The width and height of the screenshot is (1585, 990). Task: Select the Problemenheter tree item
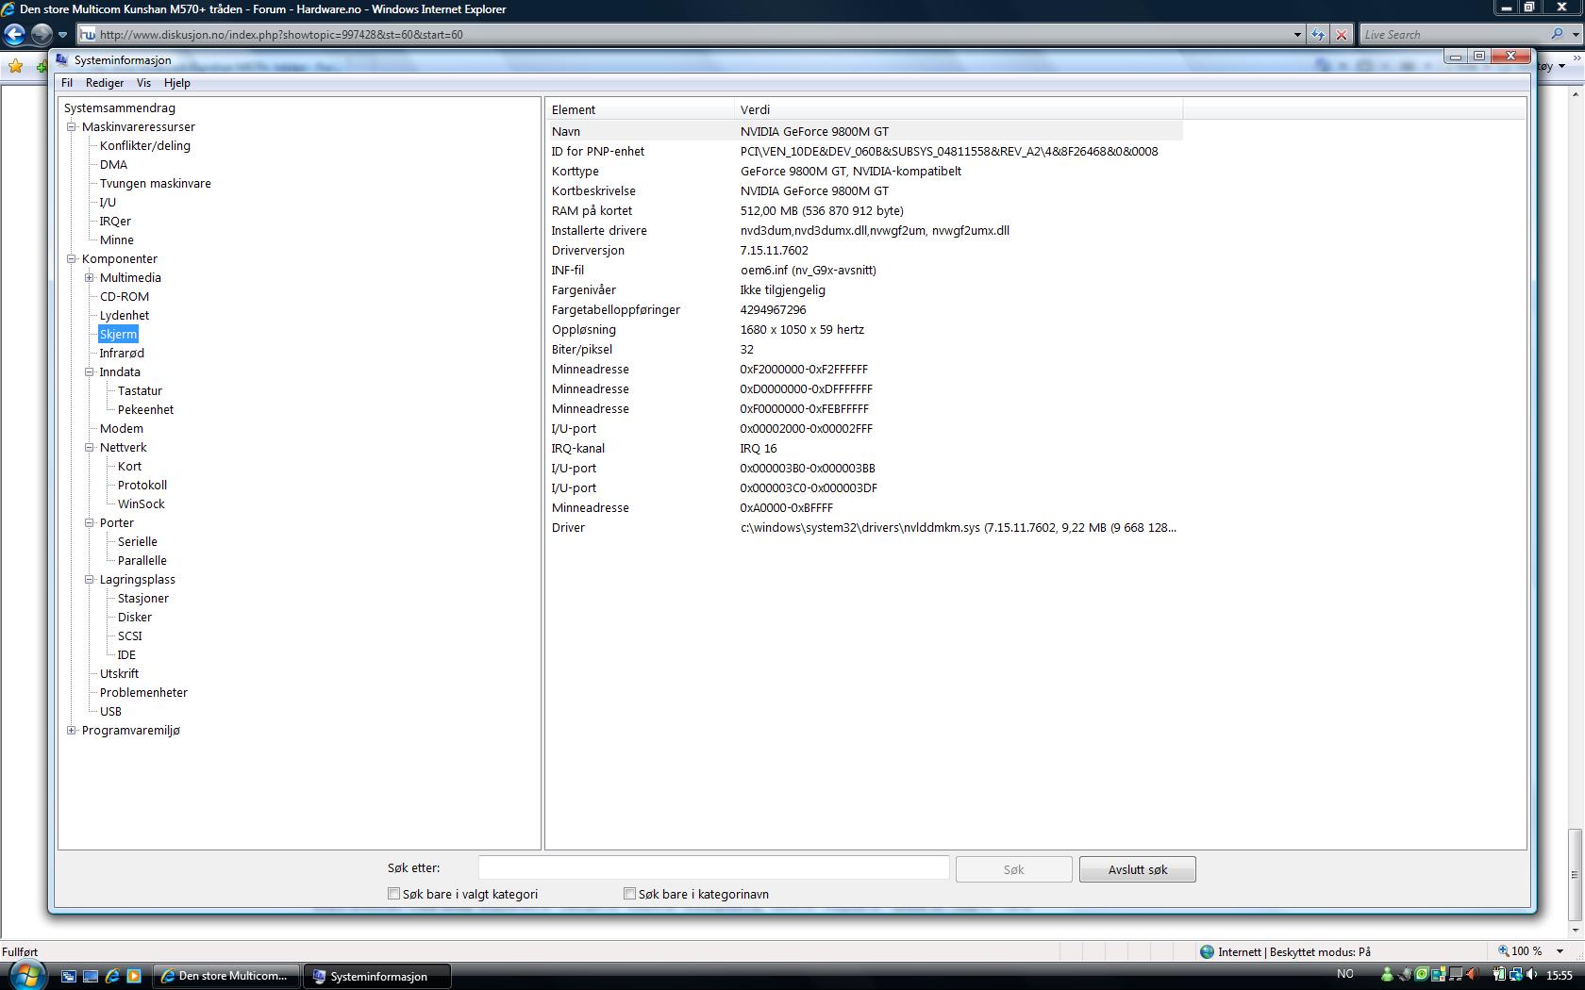tap(143, 693)
